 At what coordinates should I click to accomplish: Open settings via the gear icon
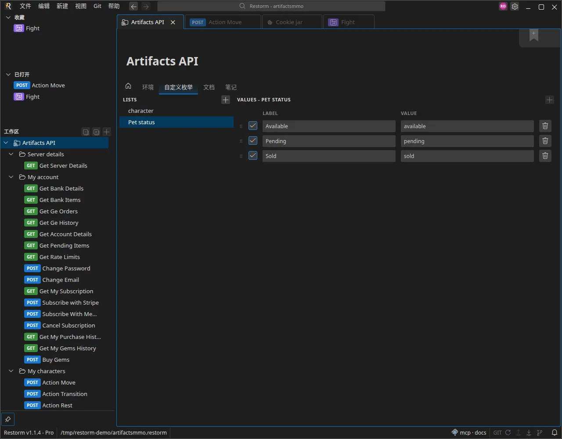tap(515, 7)
